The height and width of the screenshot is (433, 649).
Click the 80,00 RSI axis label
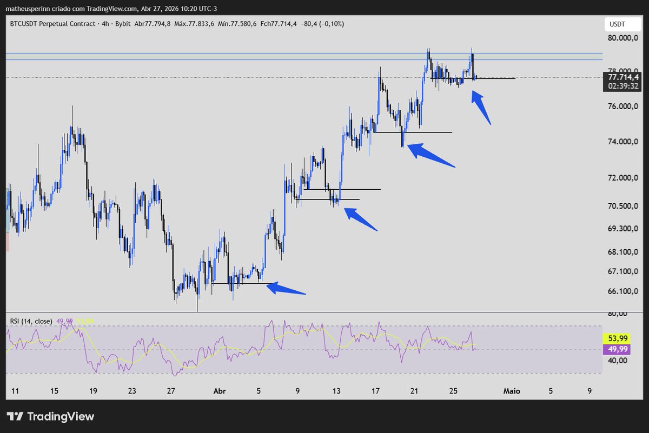617,314
